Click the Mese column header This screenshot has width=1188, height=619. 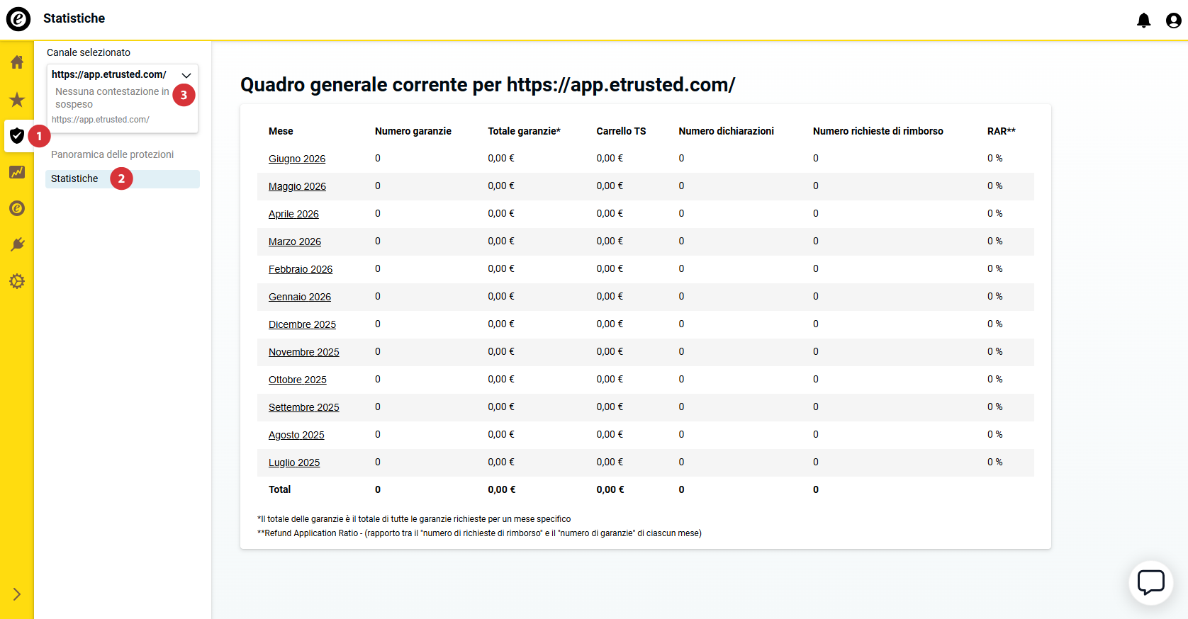(281, 131)
